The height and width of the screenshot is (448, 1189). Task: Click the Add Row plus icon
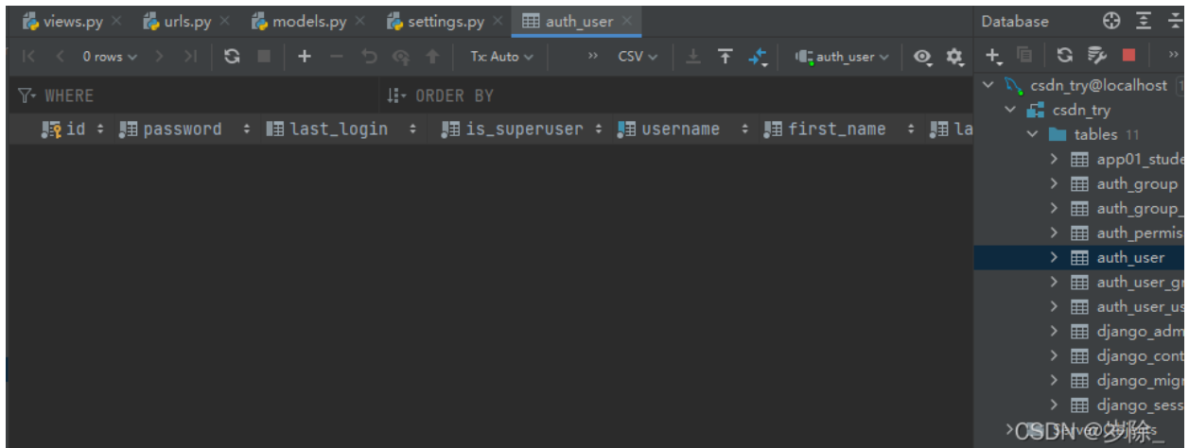(x=305, y=57)
